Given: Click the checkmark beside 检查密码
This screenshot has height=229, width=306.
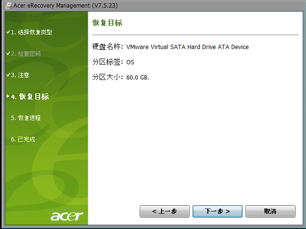Looking at the screenshot, I should point(8,53).
